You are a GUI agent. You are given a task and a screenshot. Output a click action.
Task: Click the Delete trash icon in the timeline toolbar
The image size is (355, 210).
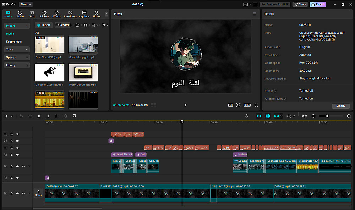pos(65,116)
